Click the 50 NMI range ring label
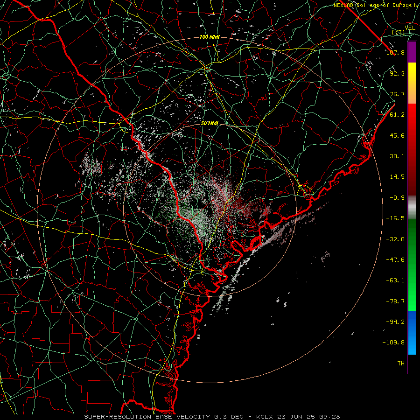The image size is (420, 420). pos(210,124)
